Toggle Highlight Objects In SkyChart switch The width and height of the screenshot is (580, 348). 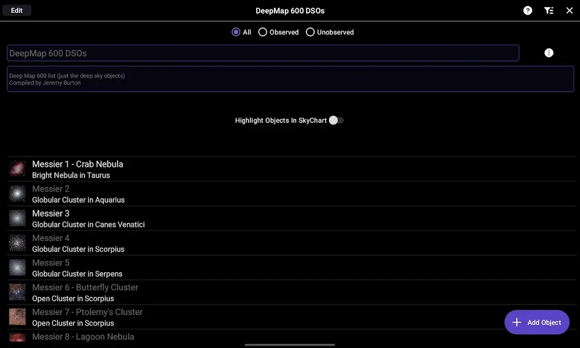tap(336, 121)
